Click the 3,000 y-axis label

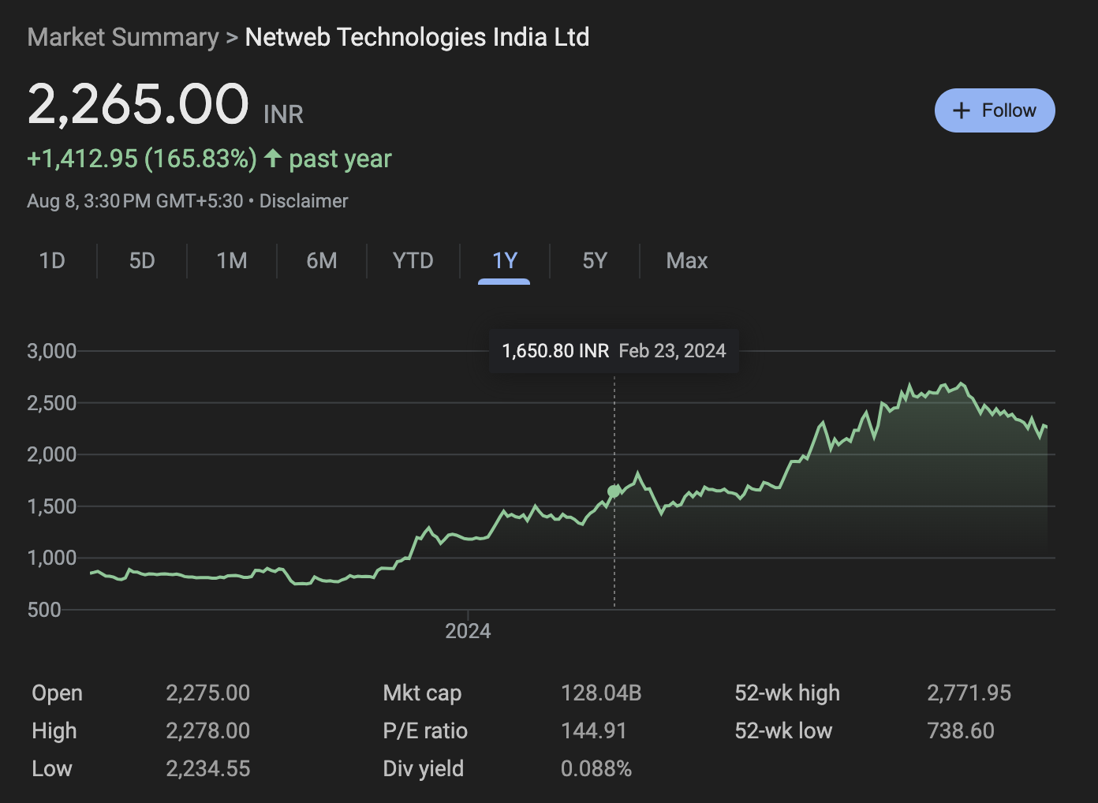(x=52, y=351)
